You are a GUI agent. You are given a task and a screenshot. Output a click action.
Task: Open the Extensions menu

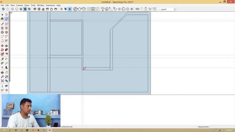point(50,5)
